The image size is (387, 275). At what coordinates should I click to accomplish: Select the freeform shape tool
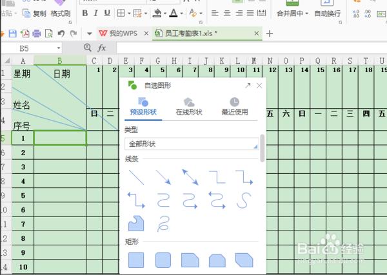[136, 223]
